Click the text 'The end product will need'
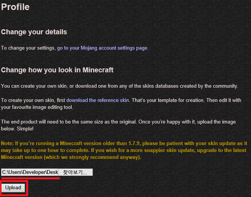Image resolution: width=251 pixels, height=197 pixels. point(30,122)
